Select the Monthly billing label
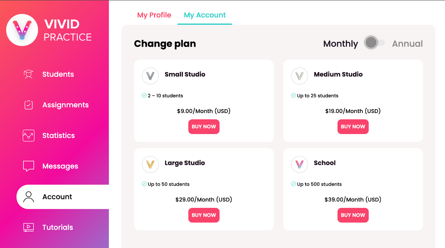Viewport: 445px width, 248px height. [340, 44]
